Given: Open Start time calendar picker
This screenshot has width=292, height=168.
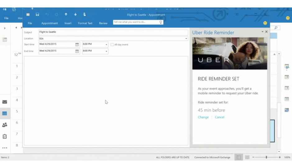Looking at the screenshot, I should 77,44.
